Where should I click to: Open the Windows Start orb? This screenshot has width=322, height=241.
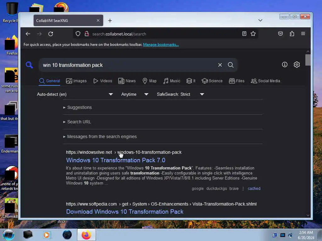[x=8, y=235]
